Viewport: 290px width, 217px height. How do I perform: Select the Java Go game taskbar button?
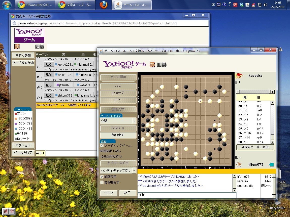coord(132,5)
